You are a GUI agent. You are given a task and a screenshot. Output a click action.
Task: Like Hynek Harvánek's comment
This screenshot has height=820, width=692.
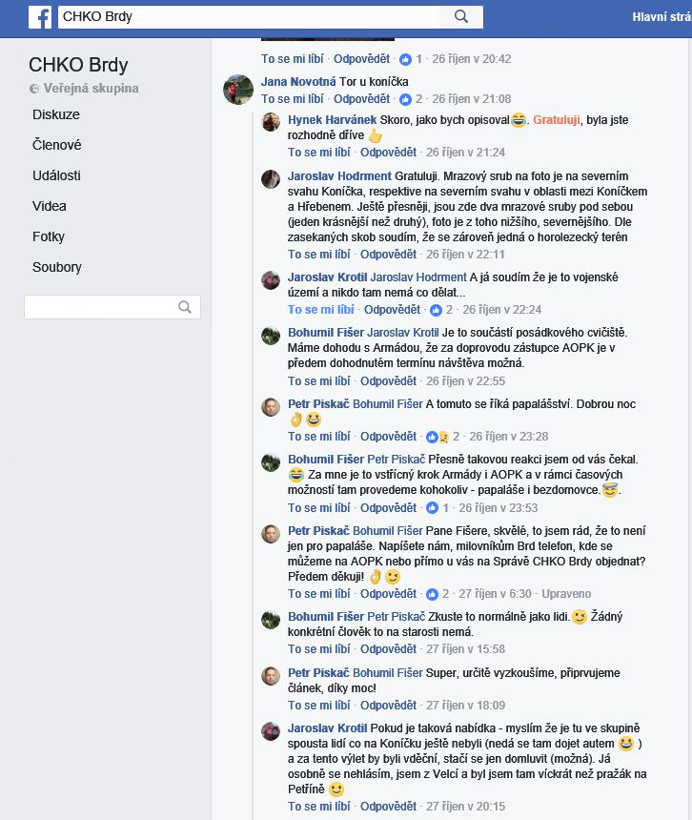pos(318,153)
